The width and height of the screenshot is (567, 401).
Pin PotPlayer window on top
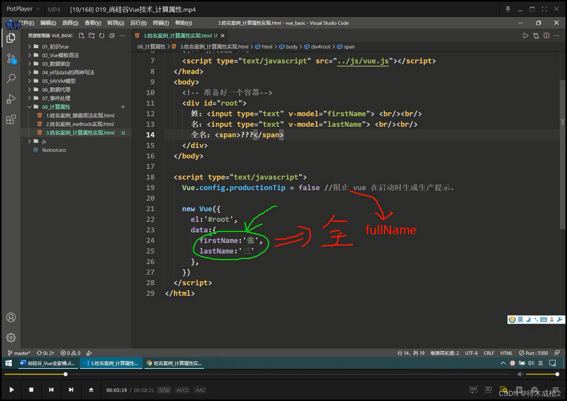tap(508, 9)
